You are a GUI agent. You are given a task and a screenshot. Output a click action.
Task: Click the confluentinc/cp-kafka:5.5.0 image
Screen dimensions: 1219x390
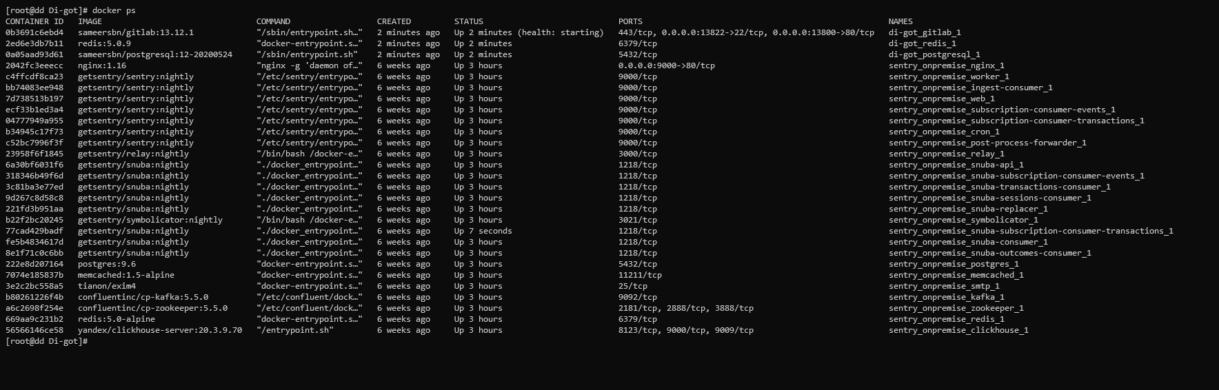[143, 297]
